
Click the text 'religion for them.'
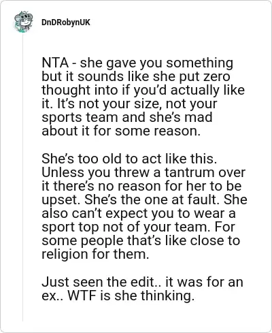[x=95, y=254]
